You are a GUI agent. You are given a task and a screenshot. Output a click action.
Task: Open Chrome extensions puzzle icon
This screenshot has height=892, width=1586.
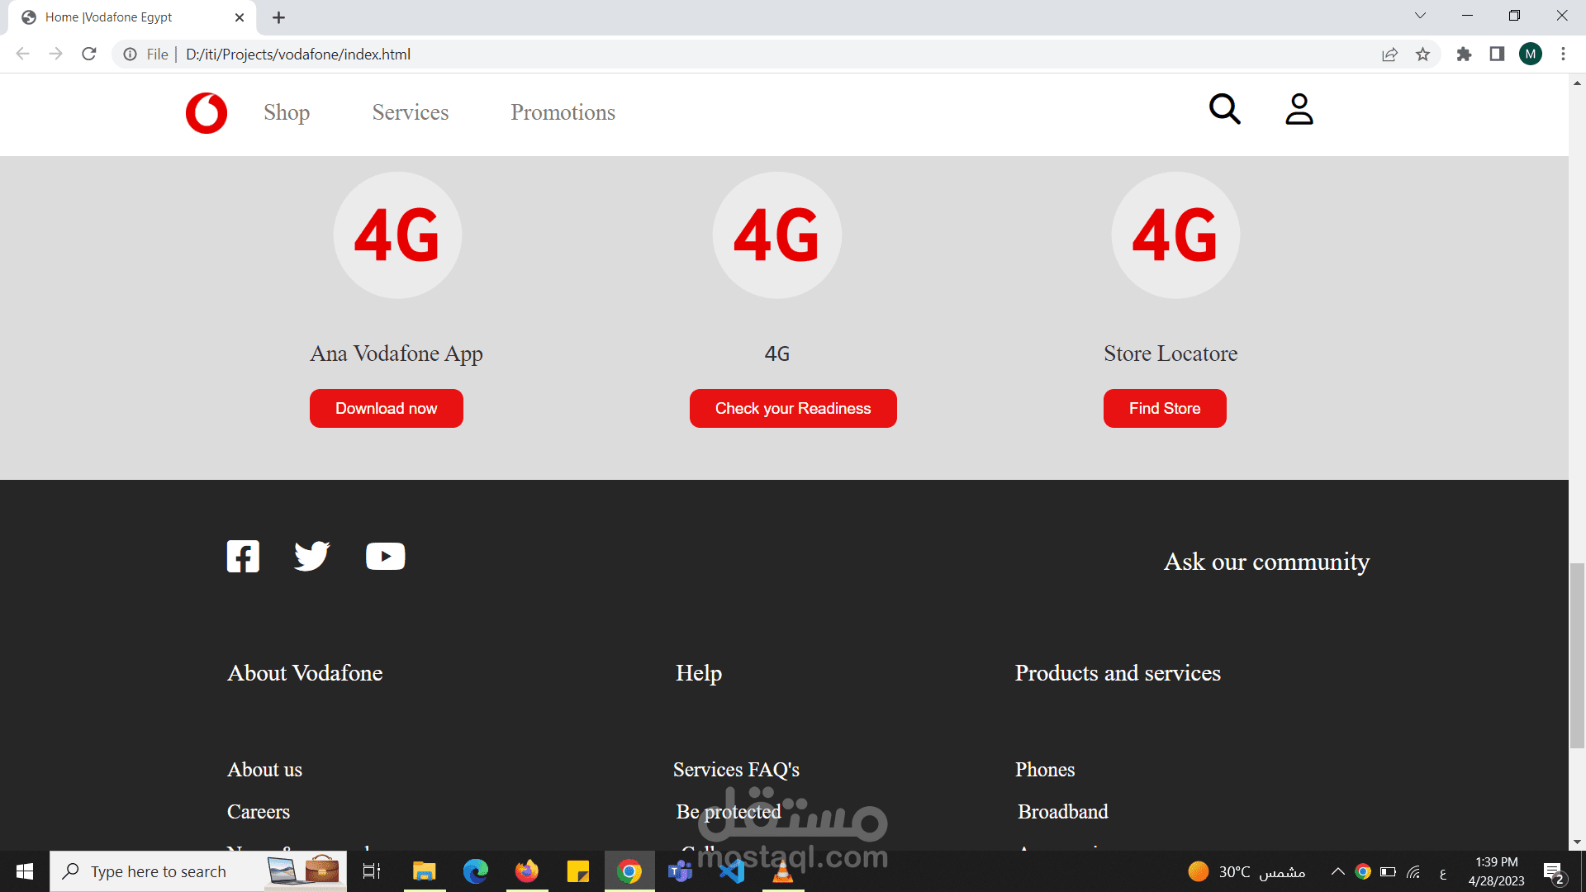[1464, 55]
